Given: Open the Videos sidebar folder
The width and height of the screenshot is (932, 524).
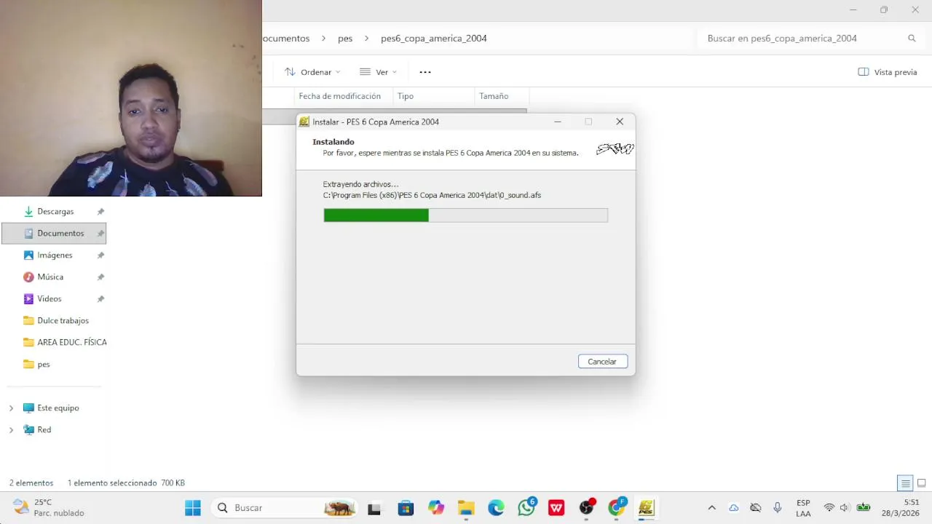Looking at the screenshot, I should pos(50,298).
